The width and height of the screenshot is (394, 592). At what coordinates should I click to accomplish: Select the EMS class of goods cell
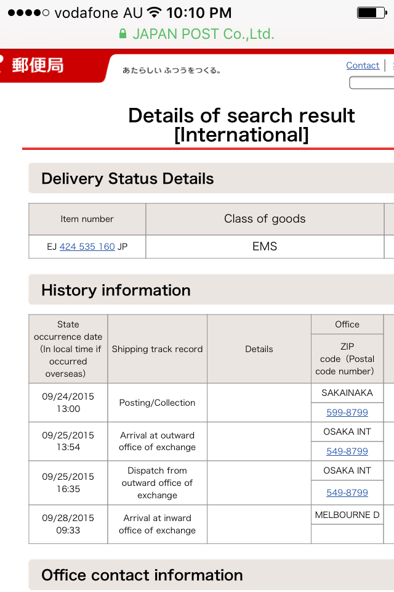point(265,247)
